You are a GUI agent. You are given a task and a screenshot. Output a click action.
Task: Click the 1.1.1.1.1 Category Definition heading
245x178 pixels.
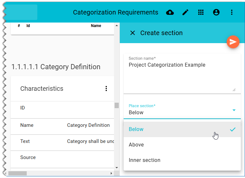pos(56,67)
